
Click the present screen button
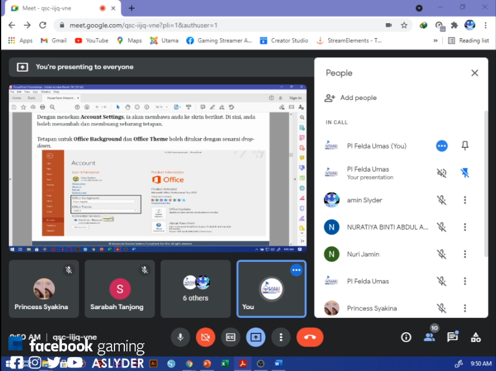pyautogui.click(x=256, y=337)
